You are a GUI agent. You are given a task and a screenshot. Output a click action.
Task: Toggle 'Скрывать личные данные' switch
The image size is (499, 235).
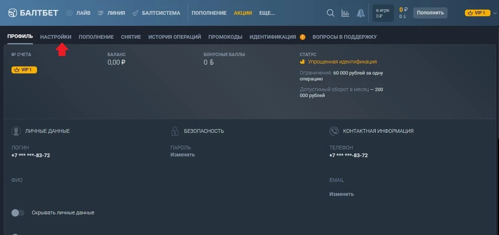click(x=18, y=213)
